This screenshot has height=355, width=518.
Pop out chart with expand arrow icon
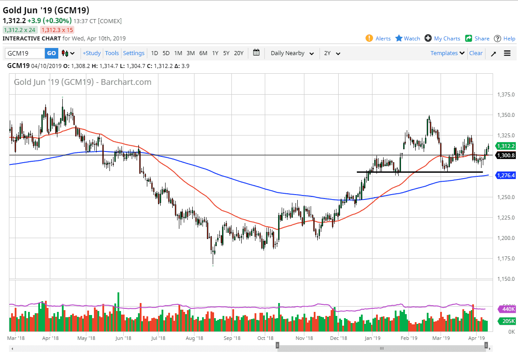point(494,53)
